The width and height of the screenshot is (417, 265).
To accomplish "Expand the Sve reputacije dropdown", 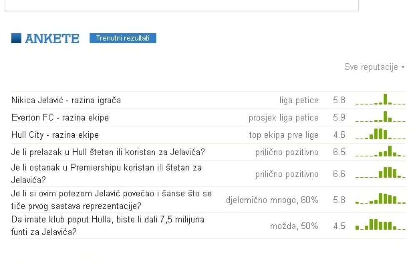I will click(374, 67).
